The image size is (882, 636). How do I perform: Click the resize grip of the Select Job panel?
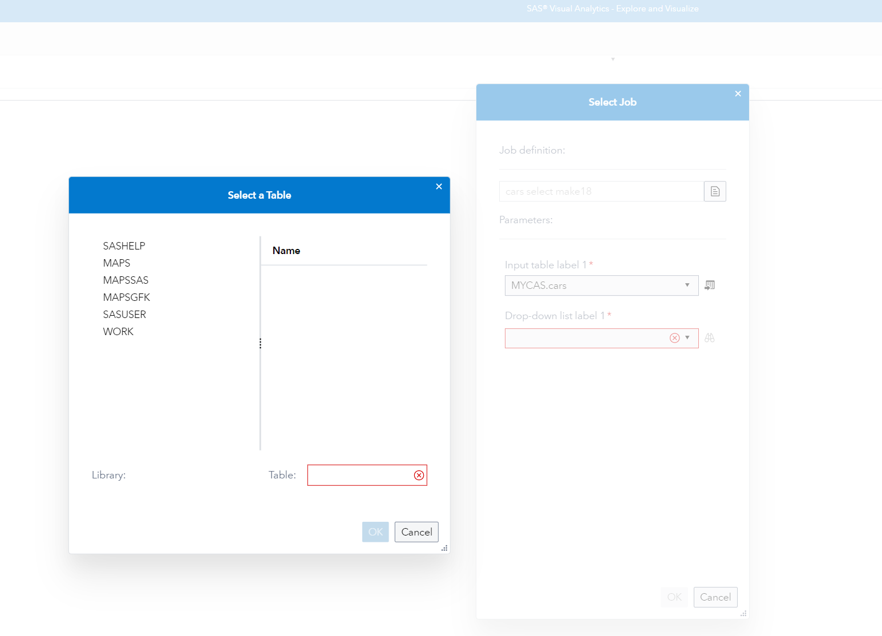coord(743,614)
